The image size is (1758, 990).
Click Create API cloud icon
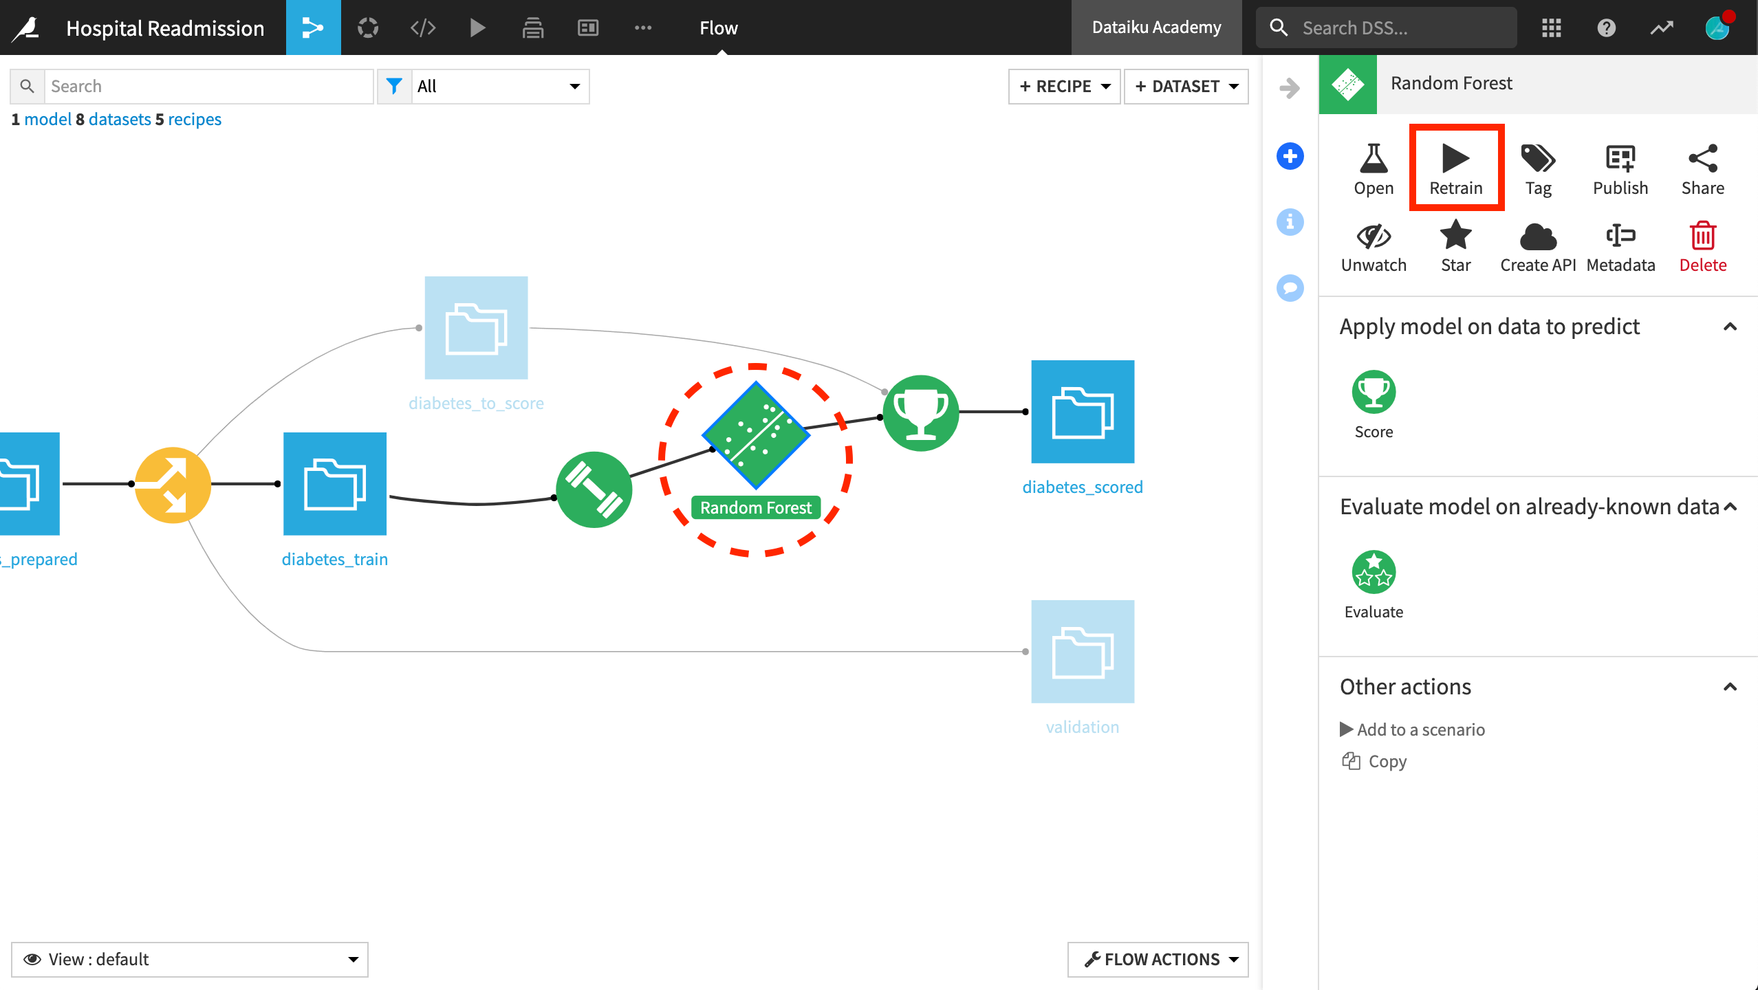(x=1538, y=247)
